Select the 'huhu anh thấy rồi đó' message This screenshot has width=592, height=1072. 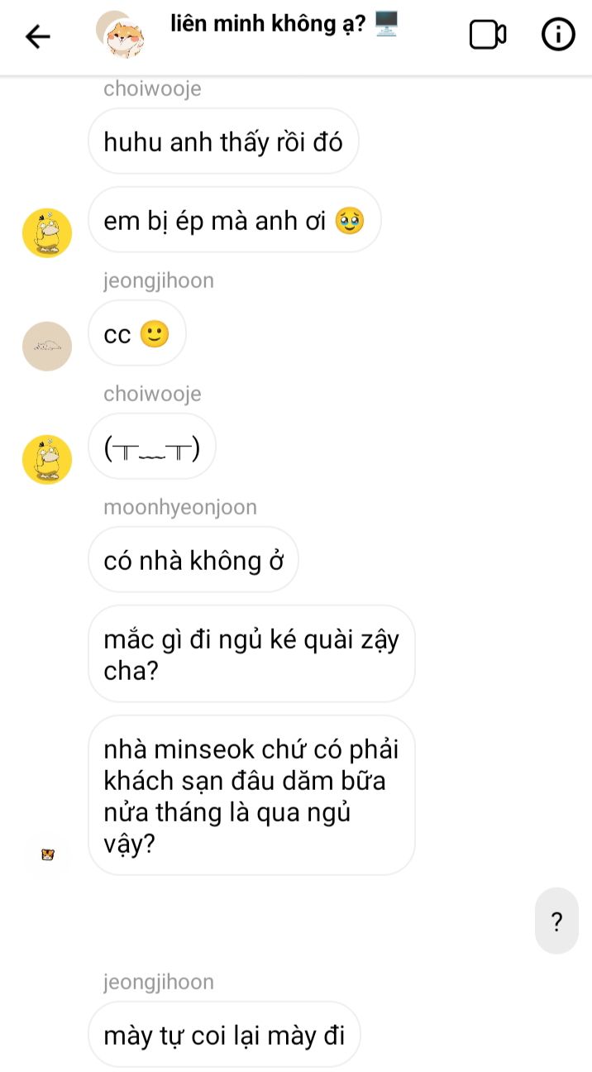[x=222, y=141]
